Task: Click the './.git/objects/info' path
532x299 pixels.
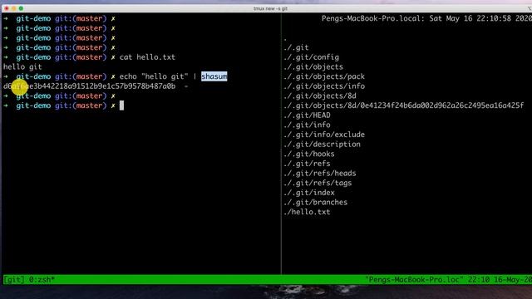Action: click(x=324, y=86)
